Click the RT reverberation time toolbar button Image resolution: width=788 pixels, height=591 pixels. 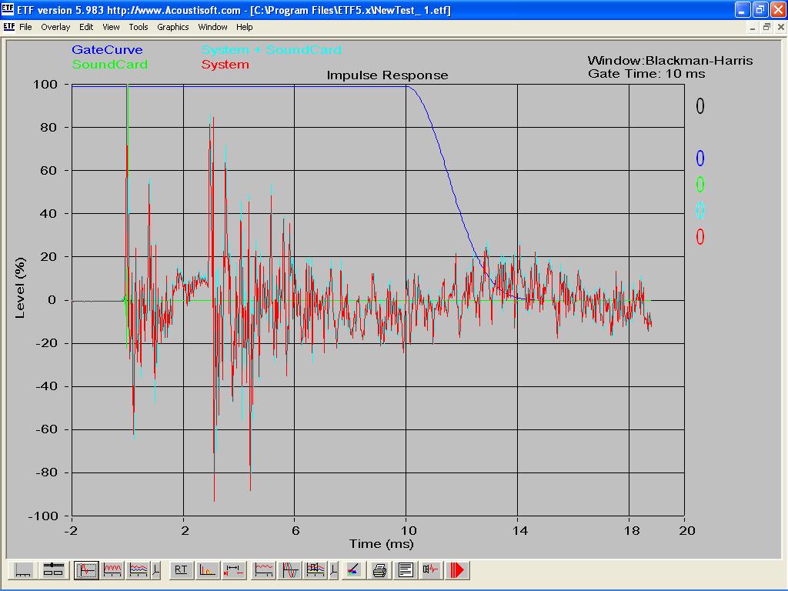point(181,570)
